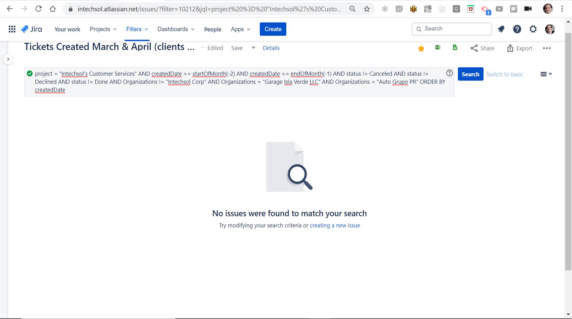
Task: Click the page vertical scrollbar
Action: pos(568,152)
